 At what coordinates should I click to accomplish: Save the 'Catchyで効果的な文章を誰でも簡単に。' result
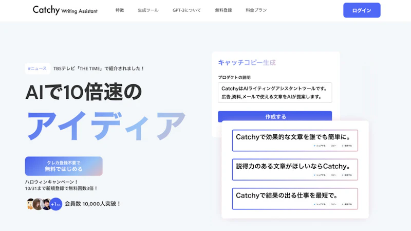pos(347,146)
